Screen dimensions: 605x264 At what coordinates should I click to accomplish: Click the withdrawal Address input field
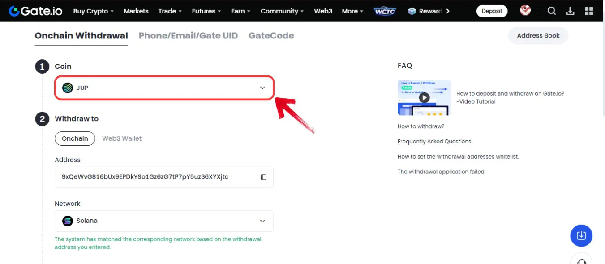[x=164, y=177]
